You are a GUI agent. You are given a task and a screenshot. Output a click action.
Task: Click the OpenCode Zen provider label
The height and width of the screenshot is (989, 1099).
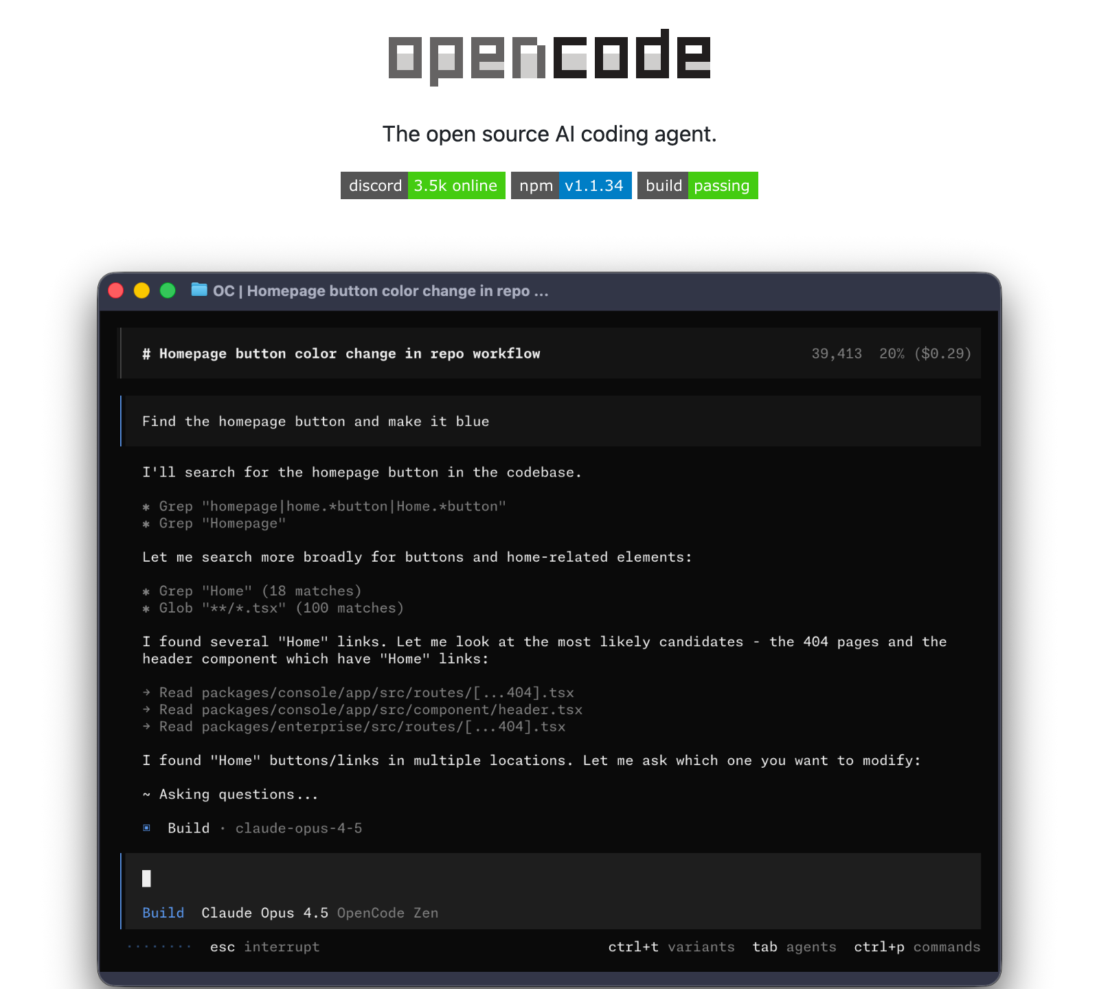pos(387,913)
